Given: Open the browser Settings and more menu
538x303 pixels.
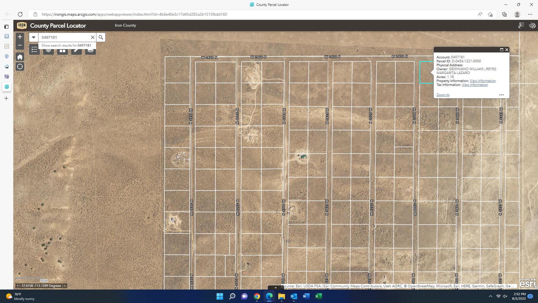Looking at the screenshot, I should pos(530,14).
